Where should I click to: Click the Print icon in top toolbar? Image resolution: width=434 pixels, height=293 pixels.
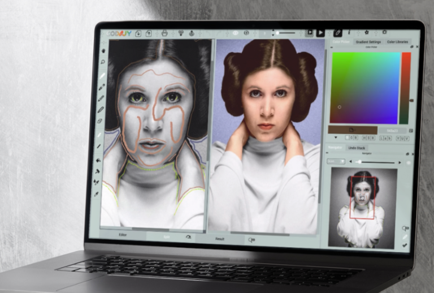[164, 33]
